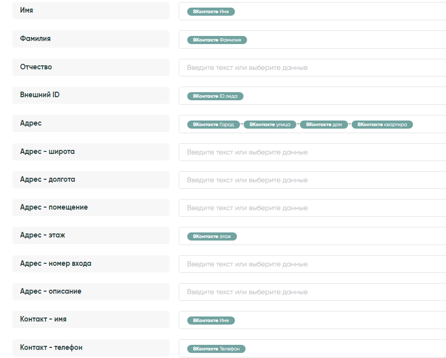Focus the Адрес - описание input field
The height and width of the screenshot is (358, 446).
(312, 292)
